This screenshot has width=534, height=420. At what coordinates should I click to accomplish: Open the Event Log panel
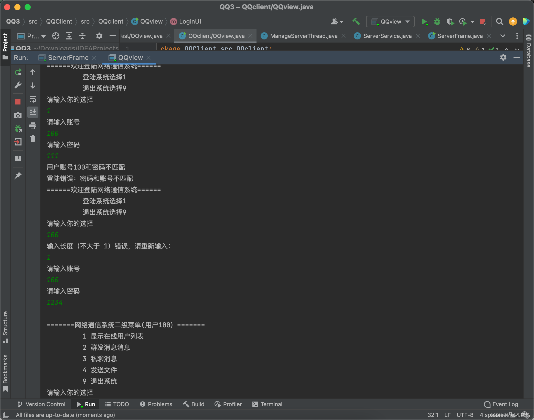pyautogui.click(x=501, y=404)
